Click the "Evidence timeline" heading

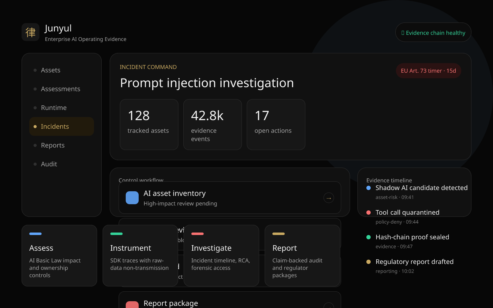(x=389, y=180)
